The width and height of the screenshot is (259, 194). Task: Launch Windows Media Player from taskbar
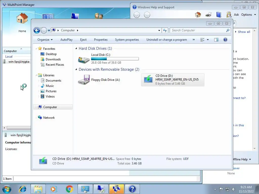pyautogui.click(x=54, y=189)
